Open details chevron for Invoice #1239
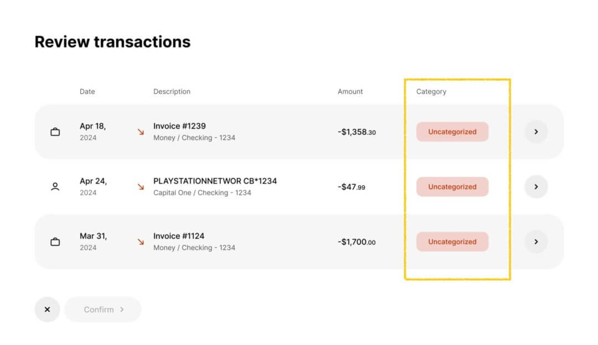Viewport: 598px width, 345px height. 536,132
